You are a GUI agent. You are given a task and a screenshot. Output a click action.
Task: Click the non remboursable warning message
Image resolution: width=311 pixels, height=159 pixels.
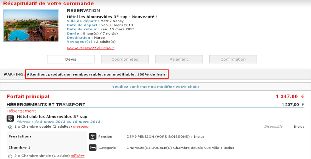[96, 74]
